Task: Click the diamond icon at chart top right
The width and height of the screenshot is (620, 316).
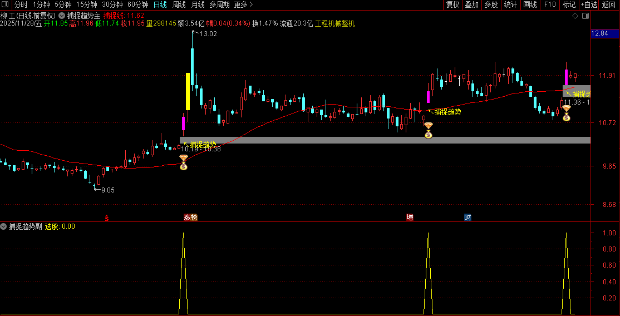Action: (x=575, y=16)
